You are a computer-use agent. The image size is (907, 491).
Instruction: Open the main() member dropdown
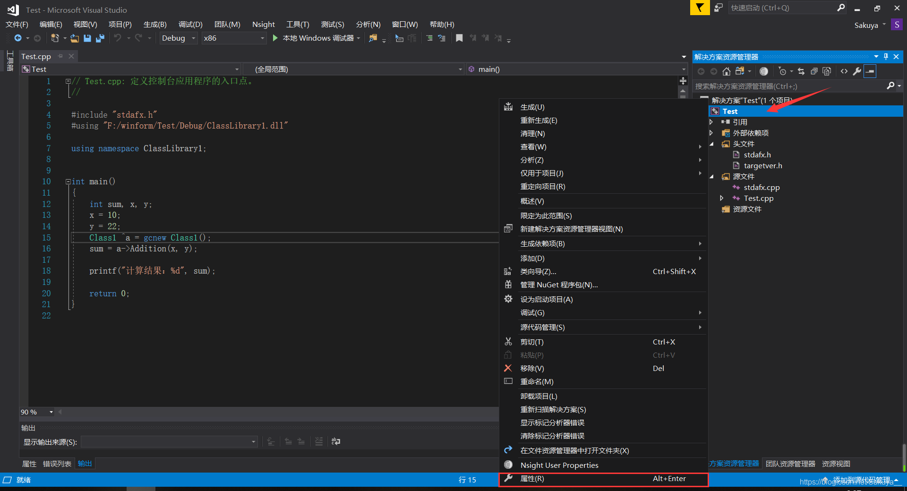coord(577,69)
